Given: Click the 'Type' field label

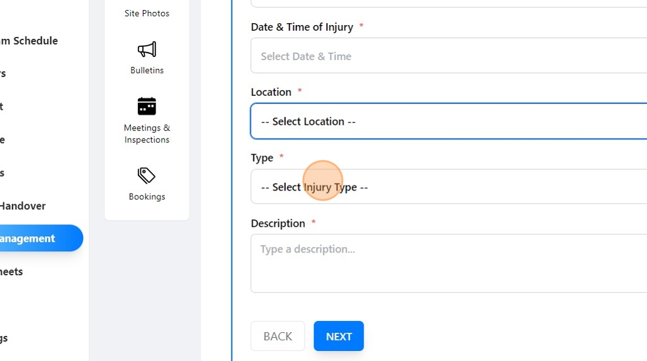Looking at the screenshot, I should pos(262,158).
